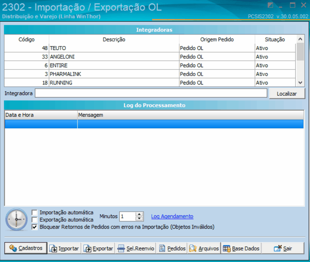The height and width of the screenshot is (262, 310).
Task: Click the clock scheduling icon
Action: 17,219
